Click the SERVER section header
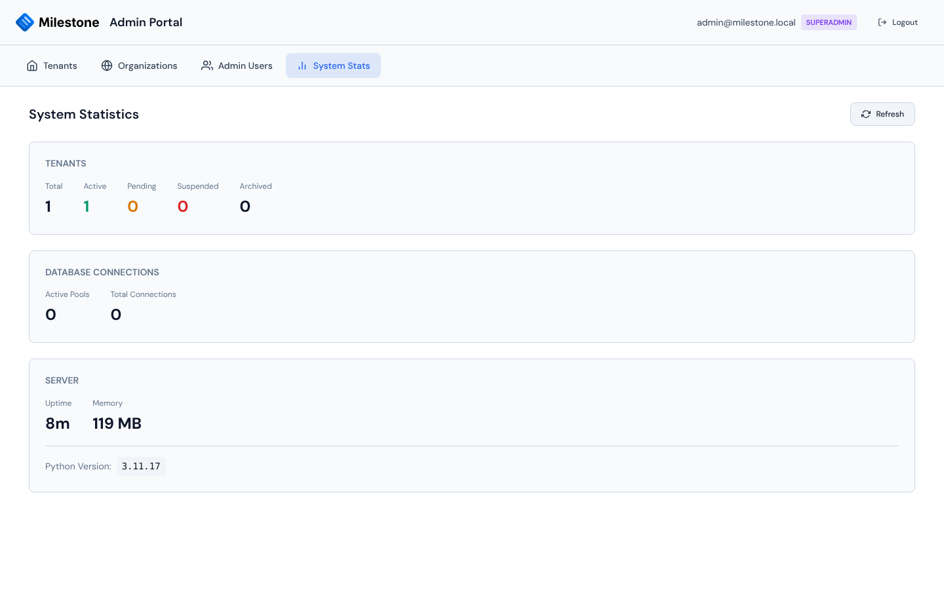This screenshot has height=590, width=944. tap(62, 380)
